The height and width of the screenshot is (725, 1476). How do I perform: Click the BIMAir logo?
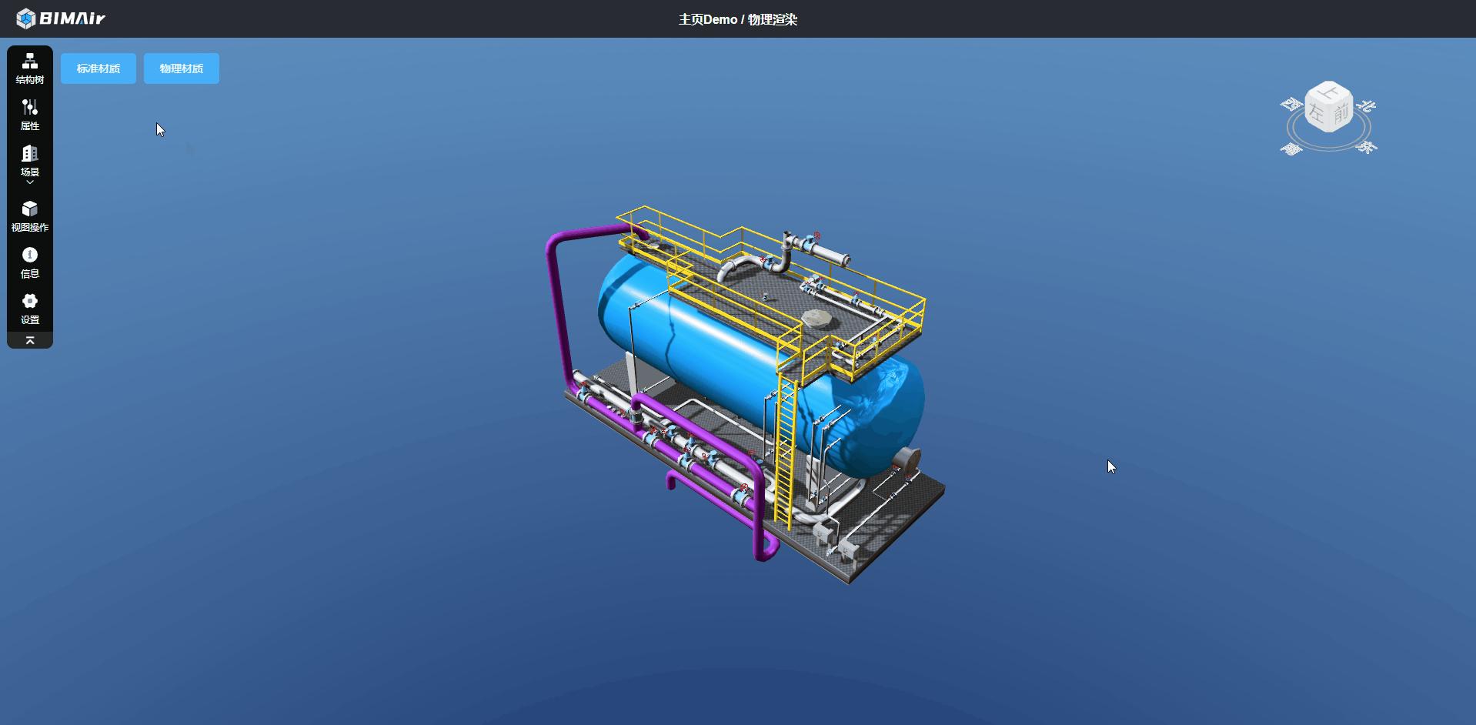click(61, 18)
